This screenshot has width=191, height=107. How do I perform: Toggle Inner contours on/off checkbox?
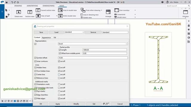pos(59,61)
